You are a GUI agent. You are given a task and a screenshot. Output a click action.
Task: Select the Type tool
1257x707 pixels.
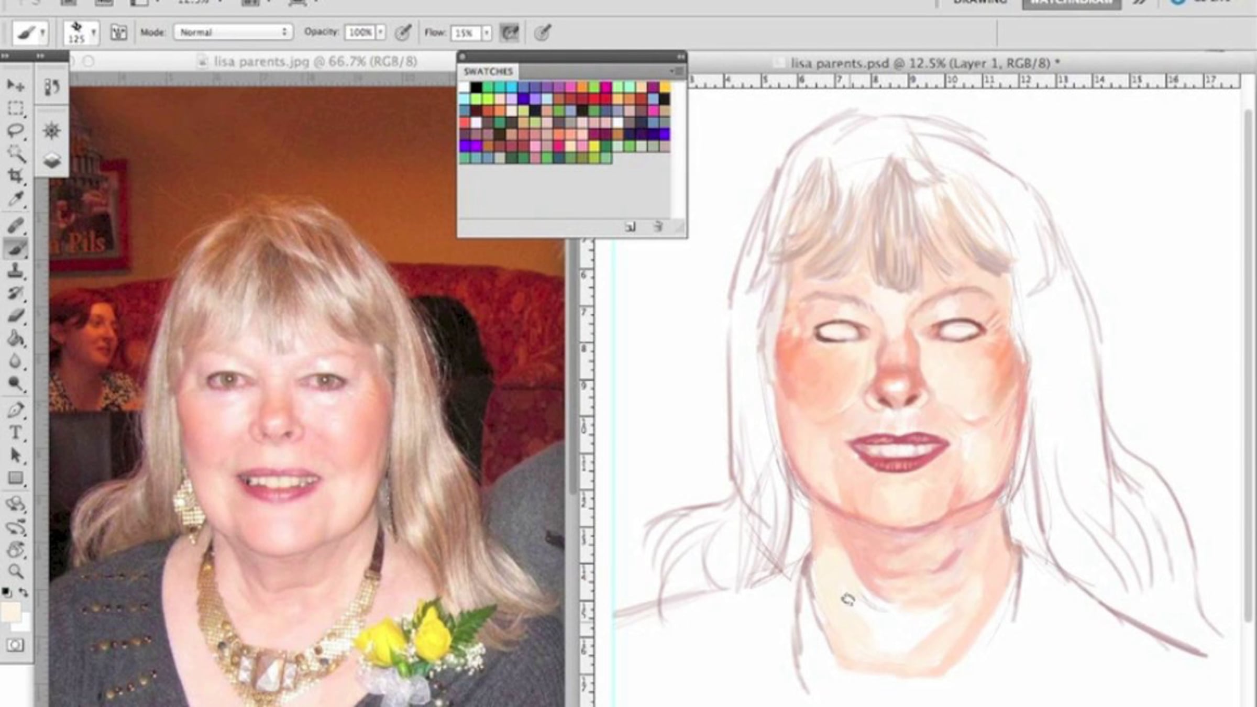pyautogui.click(x=16, y=433)
